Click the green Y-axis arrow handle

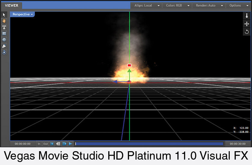point(129,71)
